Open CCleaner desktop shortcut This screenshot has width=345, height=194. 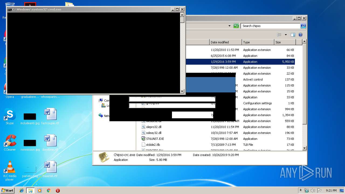[x=10, y=143]
